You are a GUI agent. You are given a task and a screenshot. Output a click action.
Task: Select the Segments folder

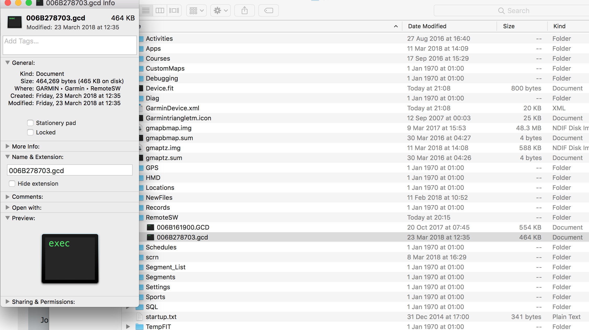coord(160,277)
